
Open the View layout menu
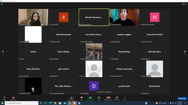(x=184, y=4)
